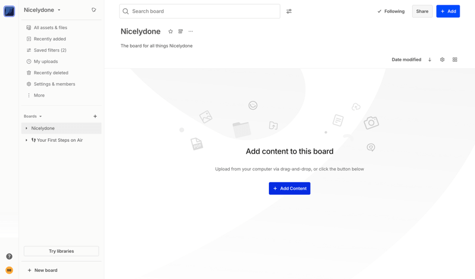Click the workspace tag icon in sidebar
The image size is (475, 279).
coord(94,10)
